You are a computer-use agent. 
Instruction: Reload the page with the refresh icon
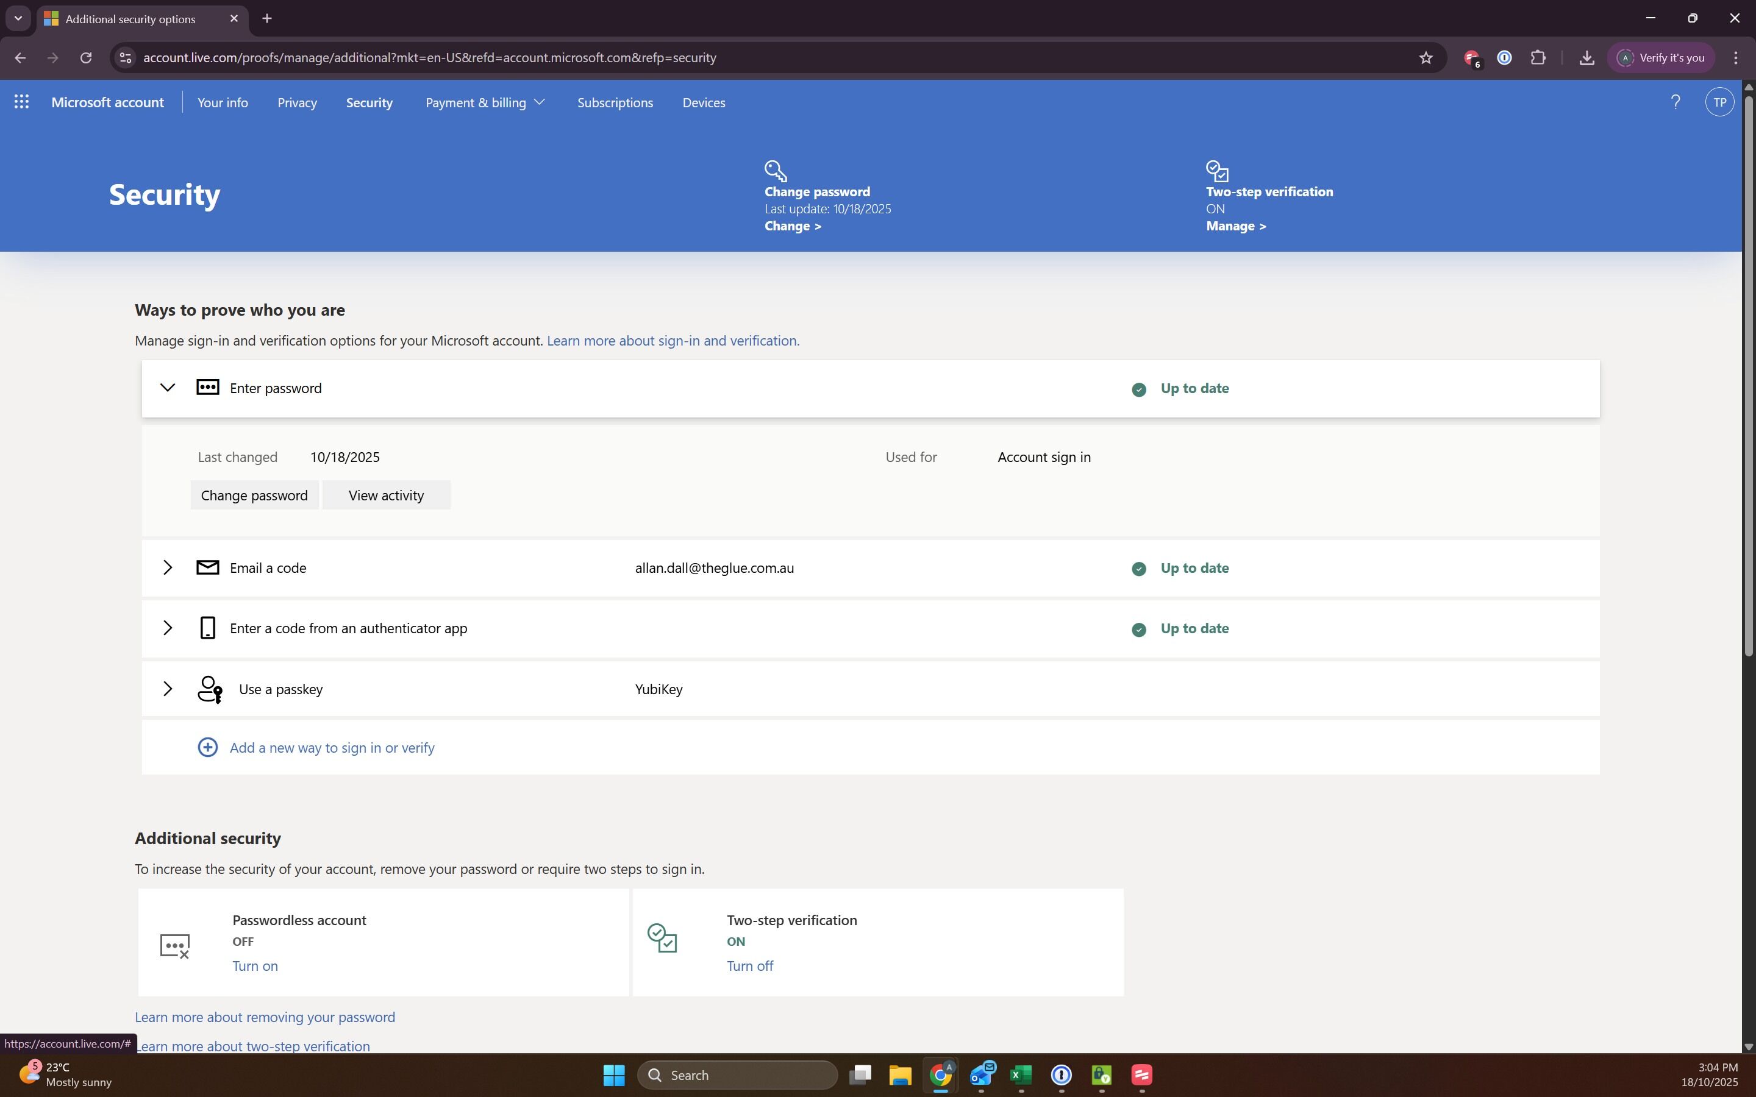(85, 57)
